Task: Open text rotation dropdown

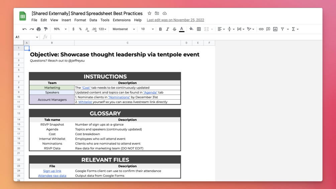Action: (250, 29)
